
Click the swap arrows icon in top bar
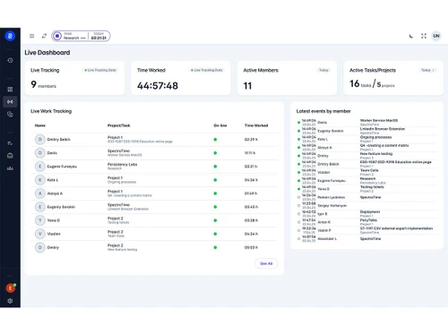pyautogui.click(x=44, y=36)
